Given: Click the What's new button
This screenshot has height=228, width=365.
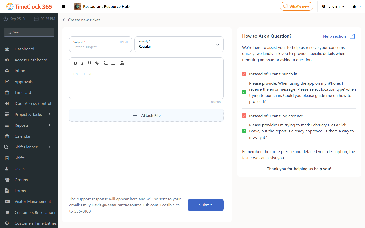Looking at the screenshot, I should tap(296, 6).
